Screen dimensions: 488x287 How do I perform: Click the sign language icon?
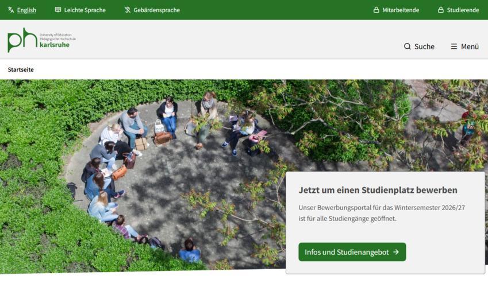coord(127,10)
